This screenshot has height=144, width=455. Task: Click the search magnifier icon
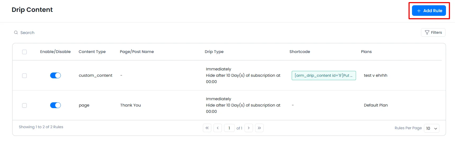[16, 33]
